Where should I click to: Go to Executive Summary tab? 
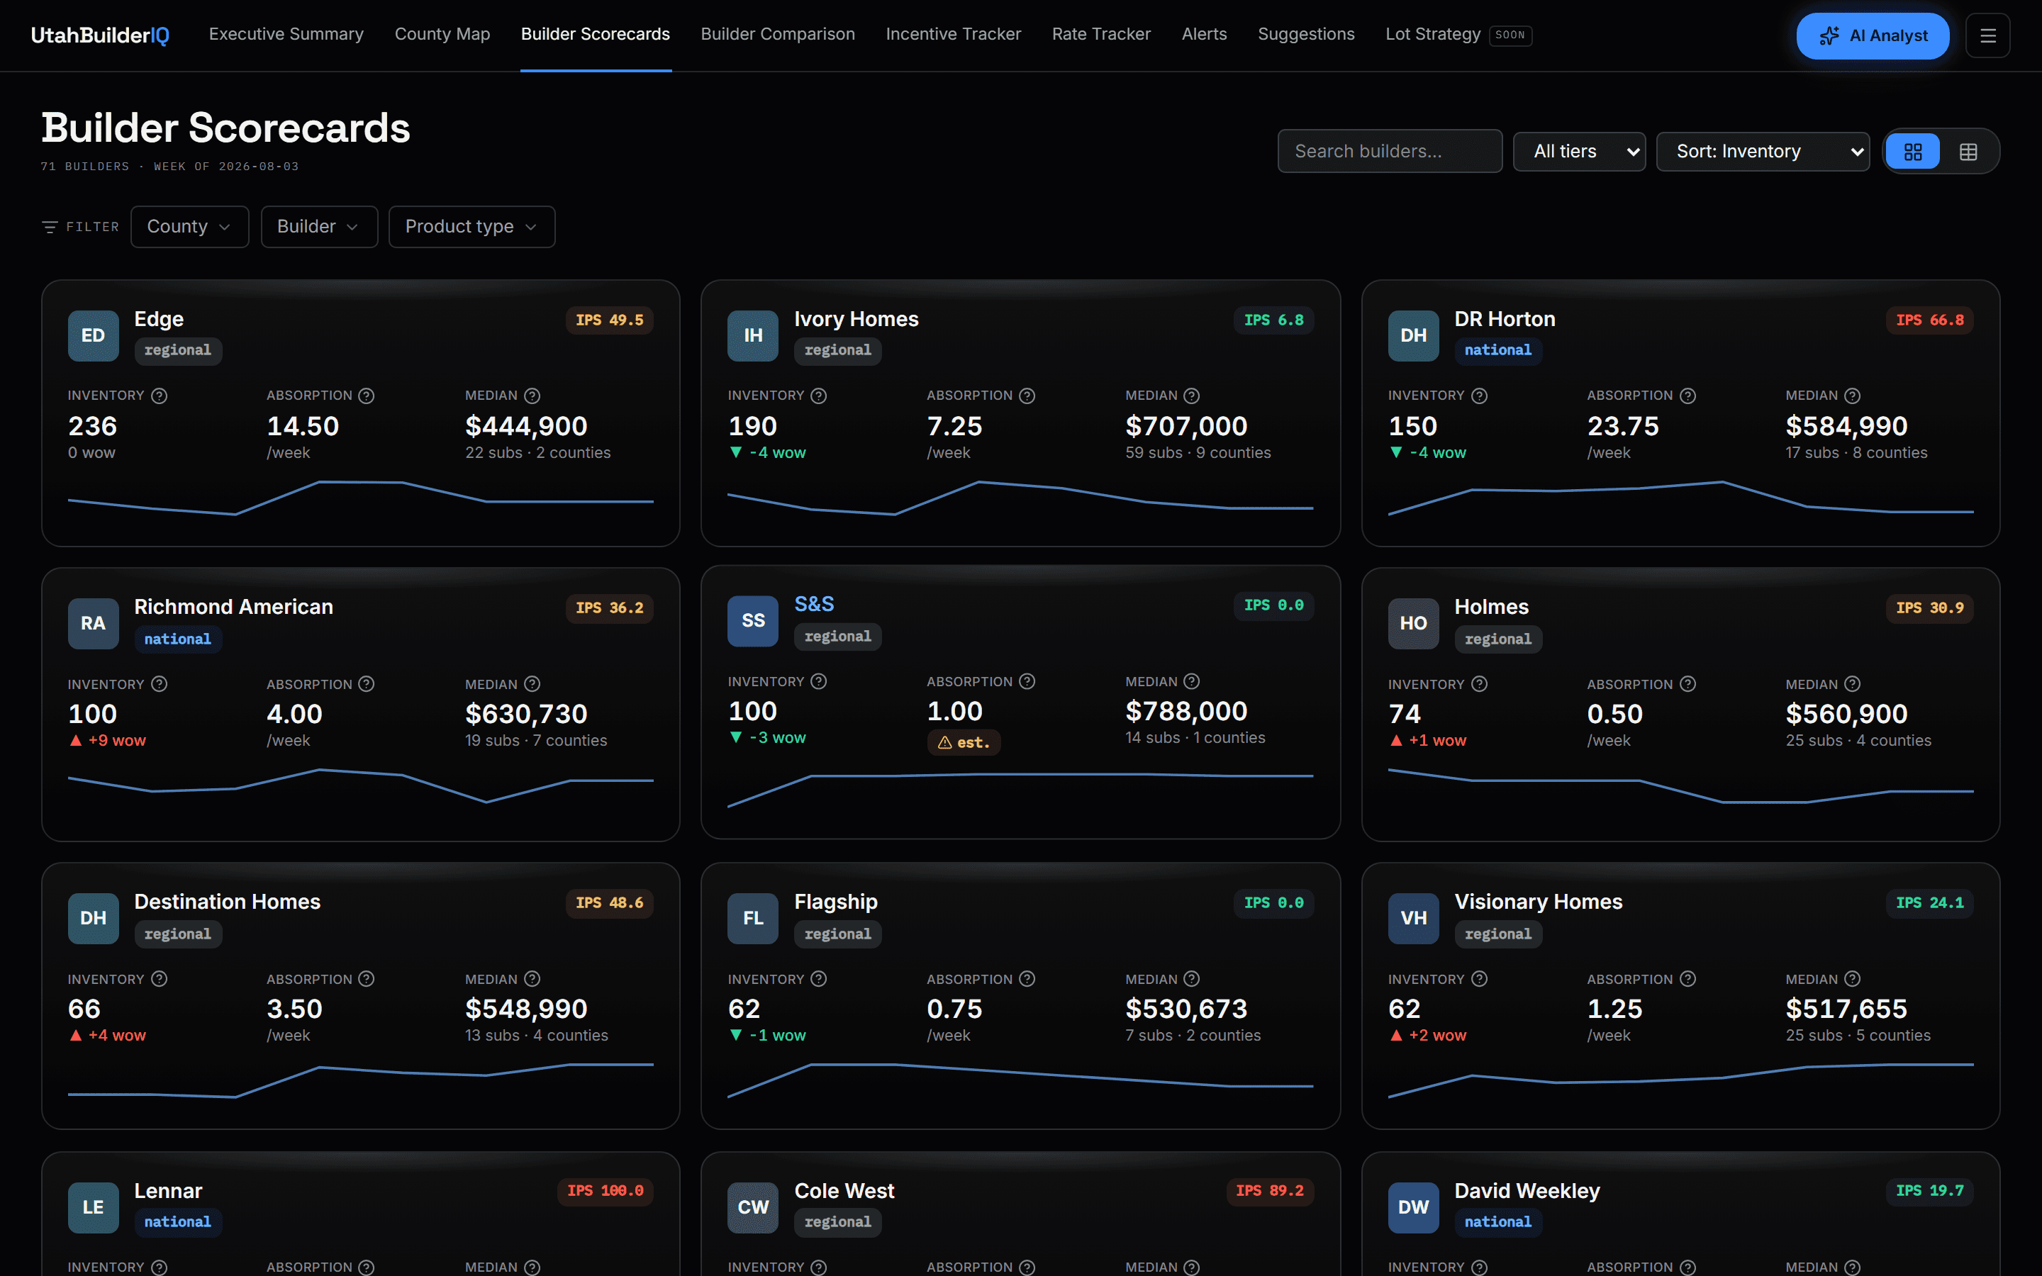point(286,35)
